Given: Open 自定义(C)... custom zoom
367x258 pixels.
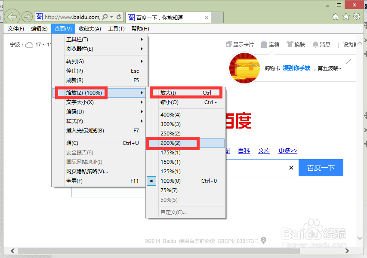Looking at the screenshot, I should 185,212.
